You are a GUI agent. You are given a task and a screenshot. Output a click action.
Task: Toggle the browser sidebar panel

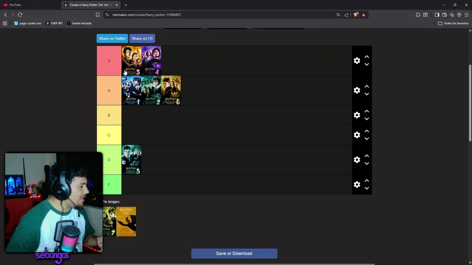[437, 15]
